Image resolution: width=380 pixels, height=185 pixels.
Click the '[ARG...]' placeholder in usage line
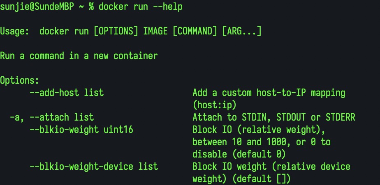pos(242,31)
